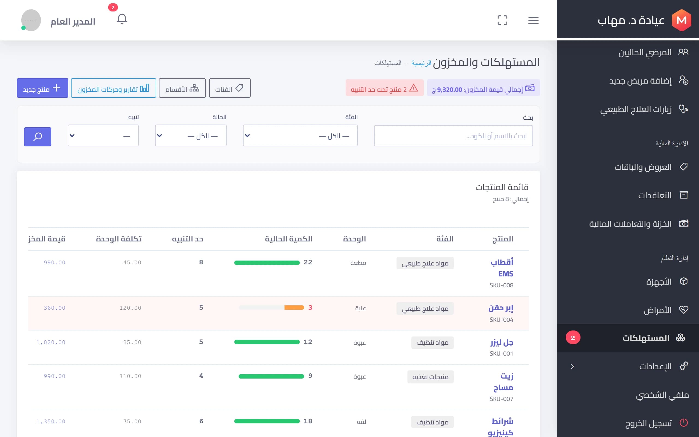Click the 2 منتج تحت حد التنبيه alert
The width and height of the screenshot is (699, 437).
(384, 88)
